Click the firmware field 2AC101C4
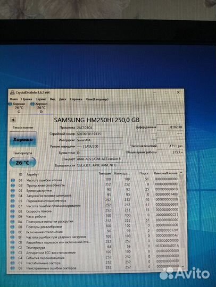The height and width of the screenshot is (287, 216). pos(99,128)
